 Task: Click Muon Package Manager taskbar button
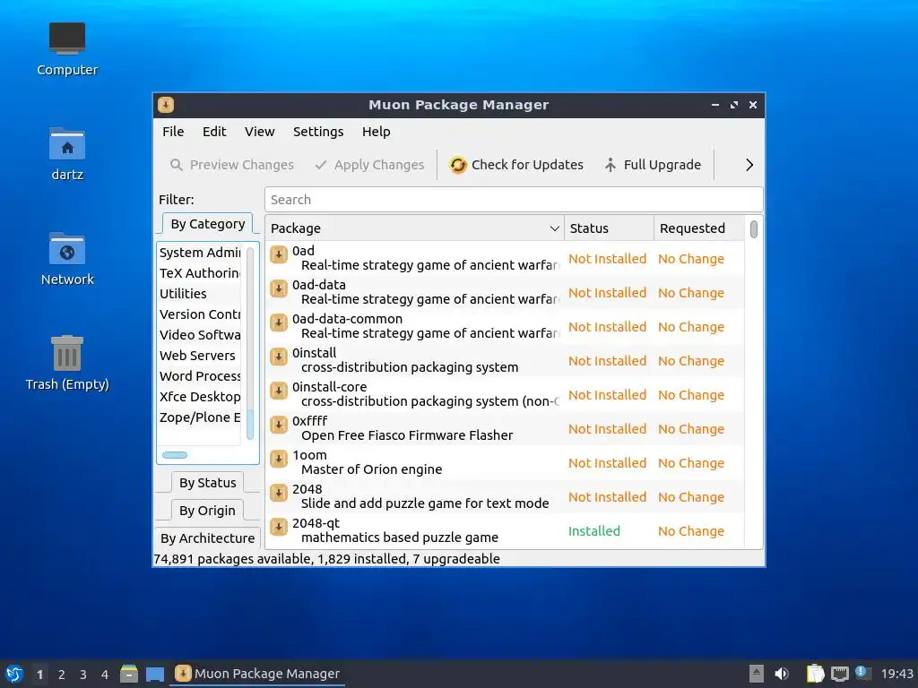257,674
